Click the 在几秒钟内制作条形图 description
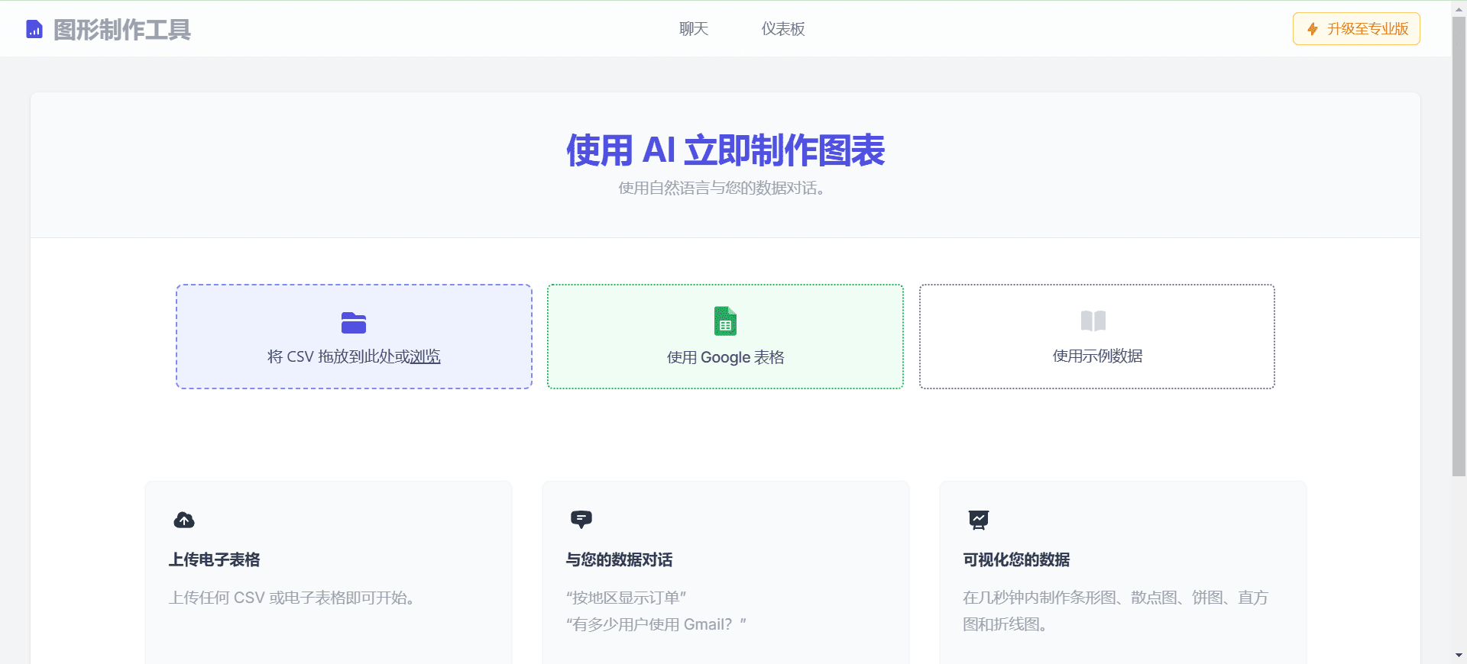This screenshot has width=1467, height=664. click(1116, 611)
